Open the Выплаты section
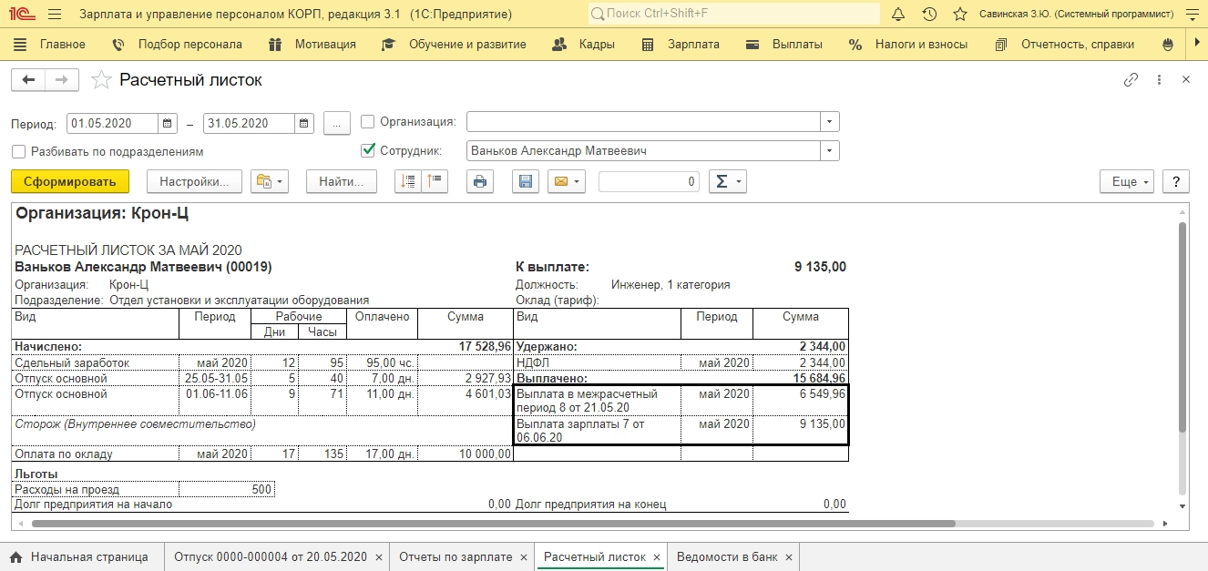Image resolution: width=1208 pixels, height=571 pixels. 783,44
